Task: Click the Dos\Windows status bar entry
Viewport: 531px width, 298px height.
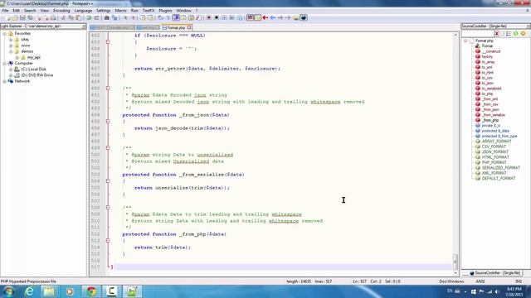Action: (x=451, y=281)
